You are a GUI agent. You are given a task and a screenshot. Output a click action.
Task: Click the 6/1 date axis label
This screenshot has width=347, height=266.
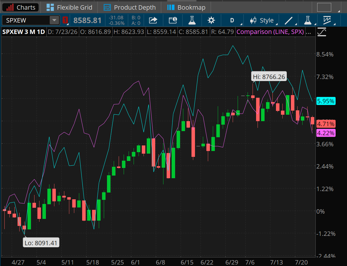point(135,262)
